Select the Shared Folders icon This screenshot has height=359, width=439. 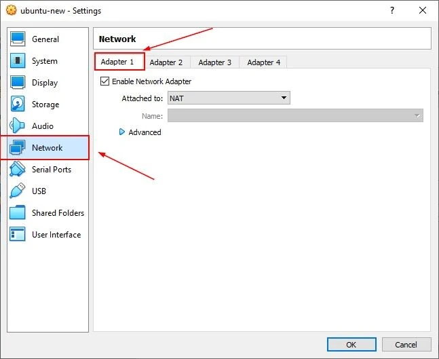(18, 213)
